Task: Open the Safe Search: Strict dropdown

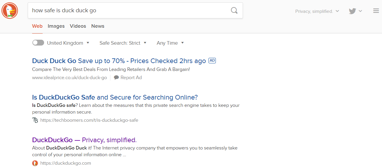Action: point(123,43)
